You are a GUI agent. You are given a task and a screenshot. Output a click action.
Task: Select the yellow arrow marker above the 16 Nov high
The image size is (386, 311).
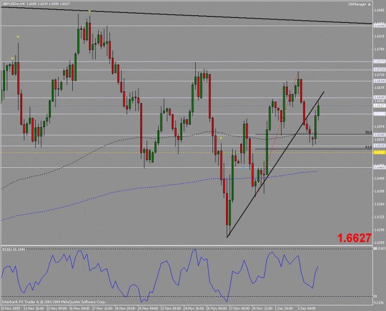[90, 11]
